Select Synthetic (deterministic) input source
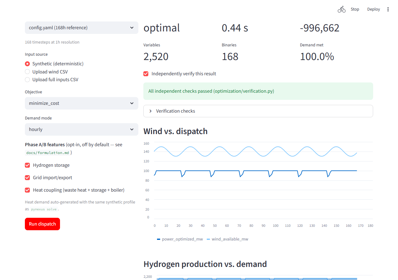Image resolution: width=398 pixels, height=280 pixels. [x=54, y=64]
